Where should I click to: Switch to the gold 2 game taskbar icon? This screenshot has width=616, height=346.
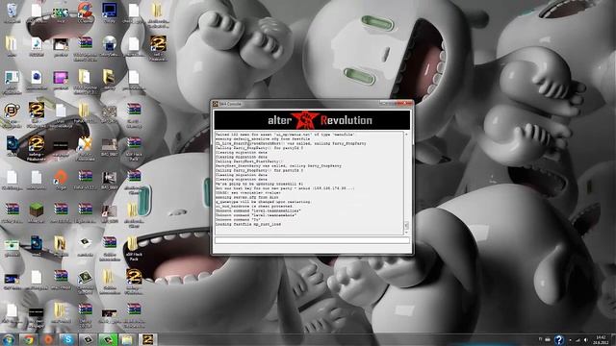pos(147,339)
